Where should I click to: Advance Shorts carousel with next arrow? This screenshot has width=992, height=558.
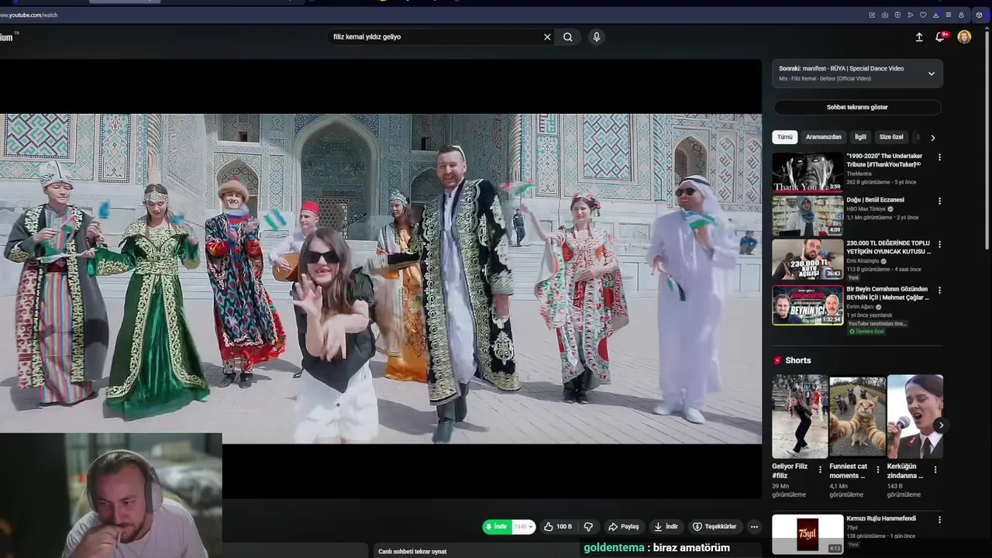941,425
